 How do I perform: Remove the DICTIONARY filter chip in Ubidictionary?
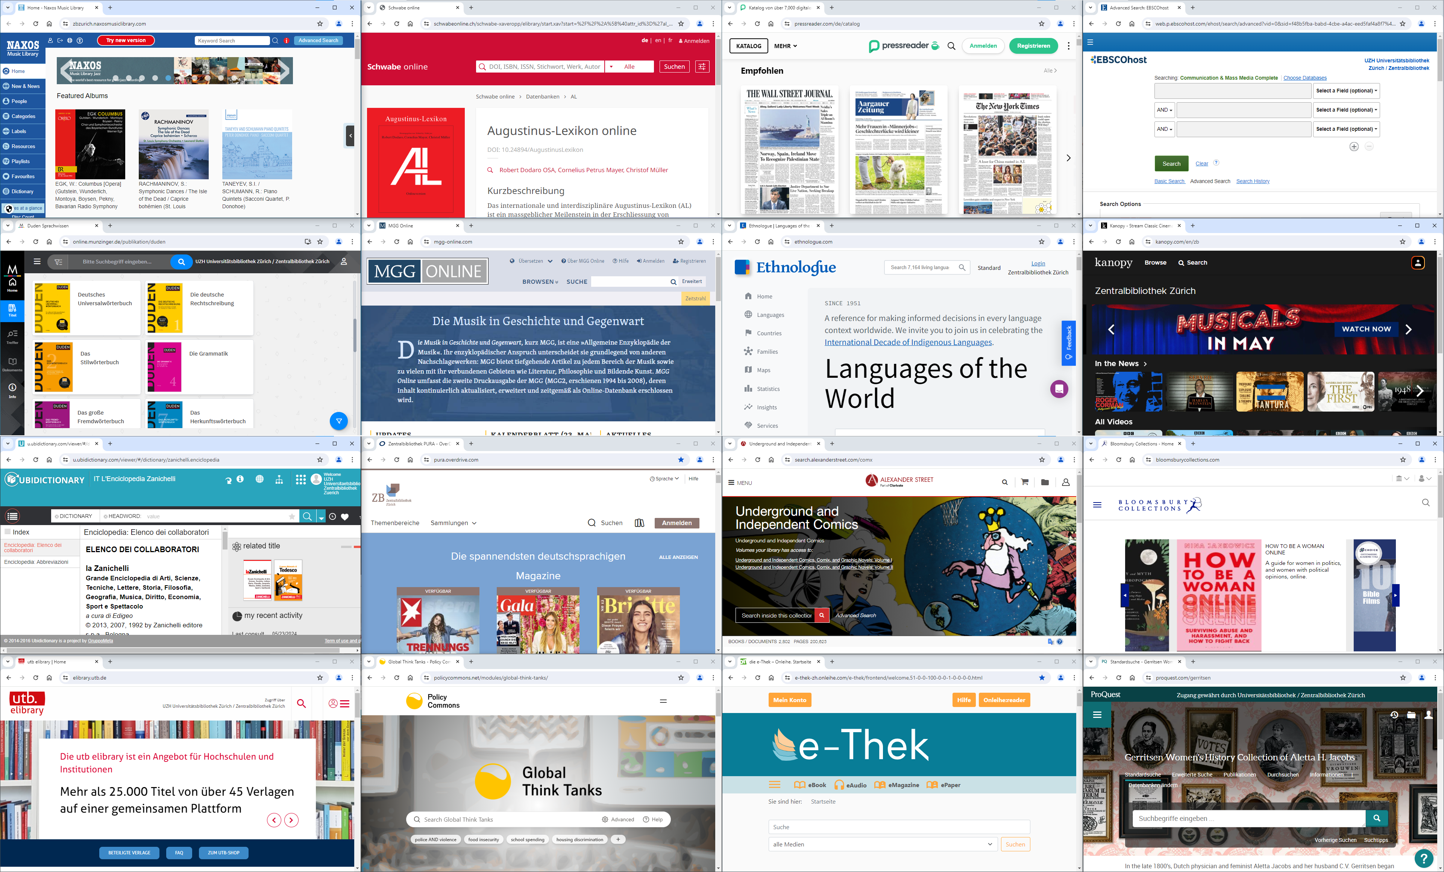click(x=56, y=516)
